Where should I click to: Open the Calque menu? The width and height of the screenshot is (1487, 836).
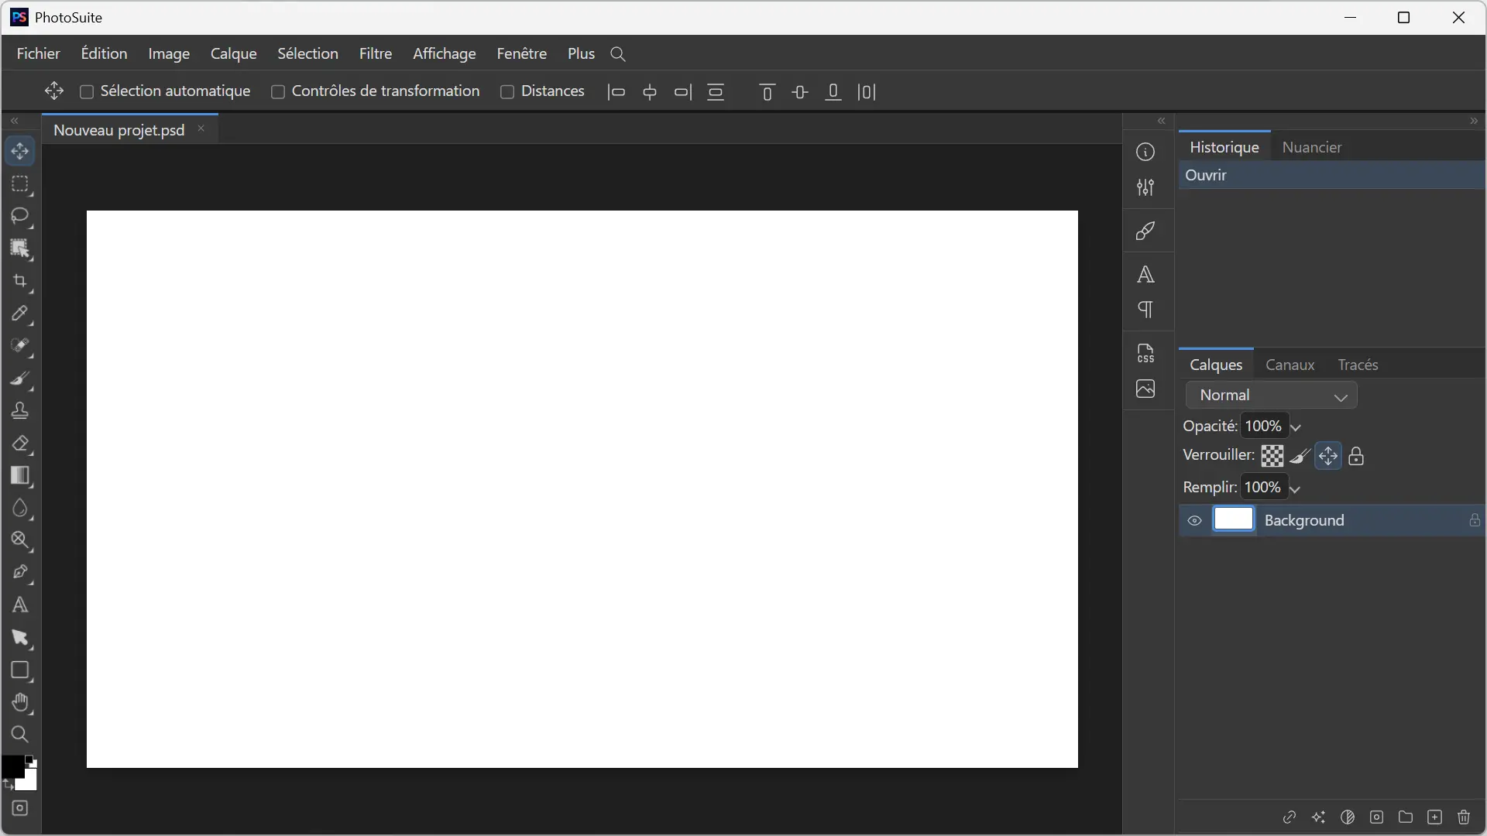[234, 53]
